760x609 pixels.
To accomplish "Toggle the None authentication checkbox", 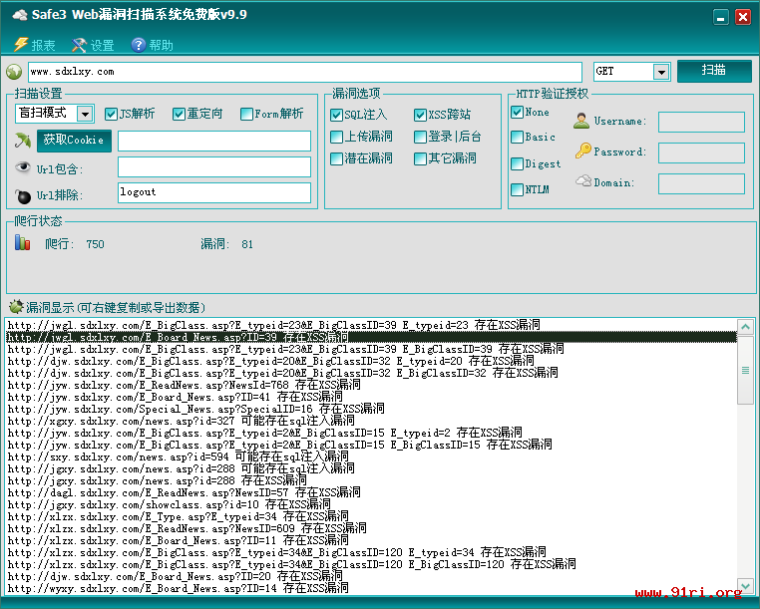I will click(x=518, y=112).
